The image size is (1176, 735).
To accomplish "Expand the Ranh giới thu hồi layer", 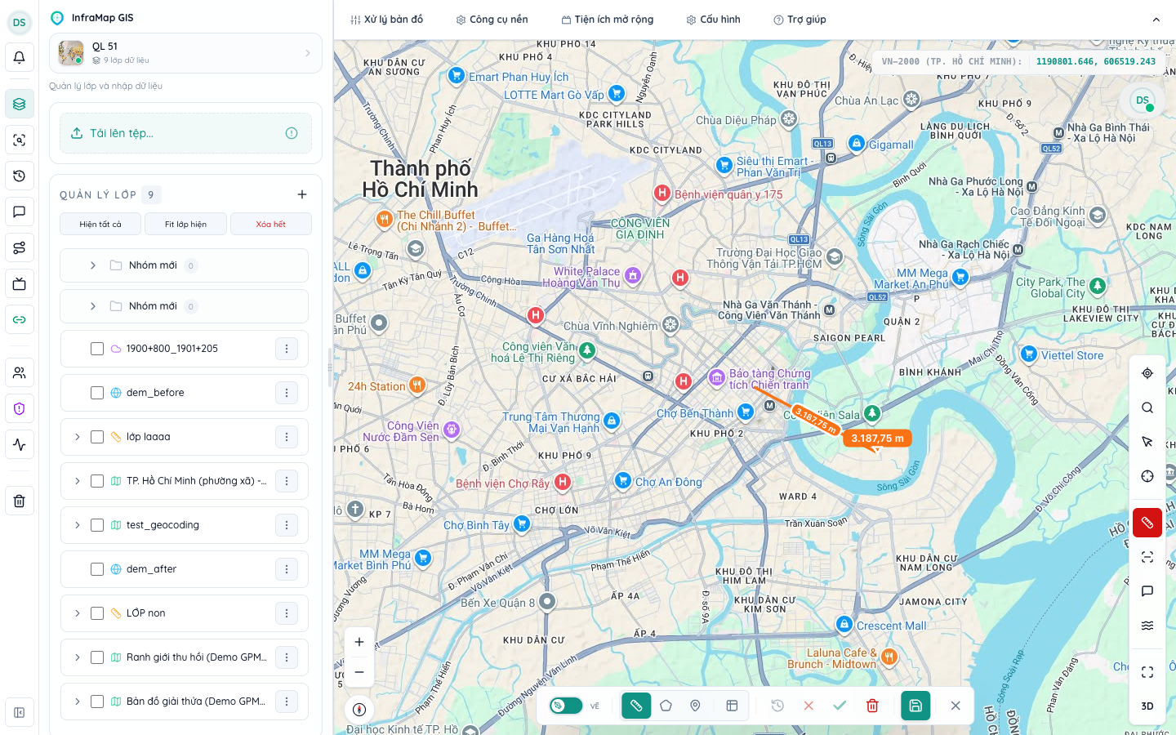I will coord(78,657).
